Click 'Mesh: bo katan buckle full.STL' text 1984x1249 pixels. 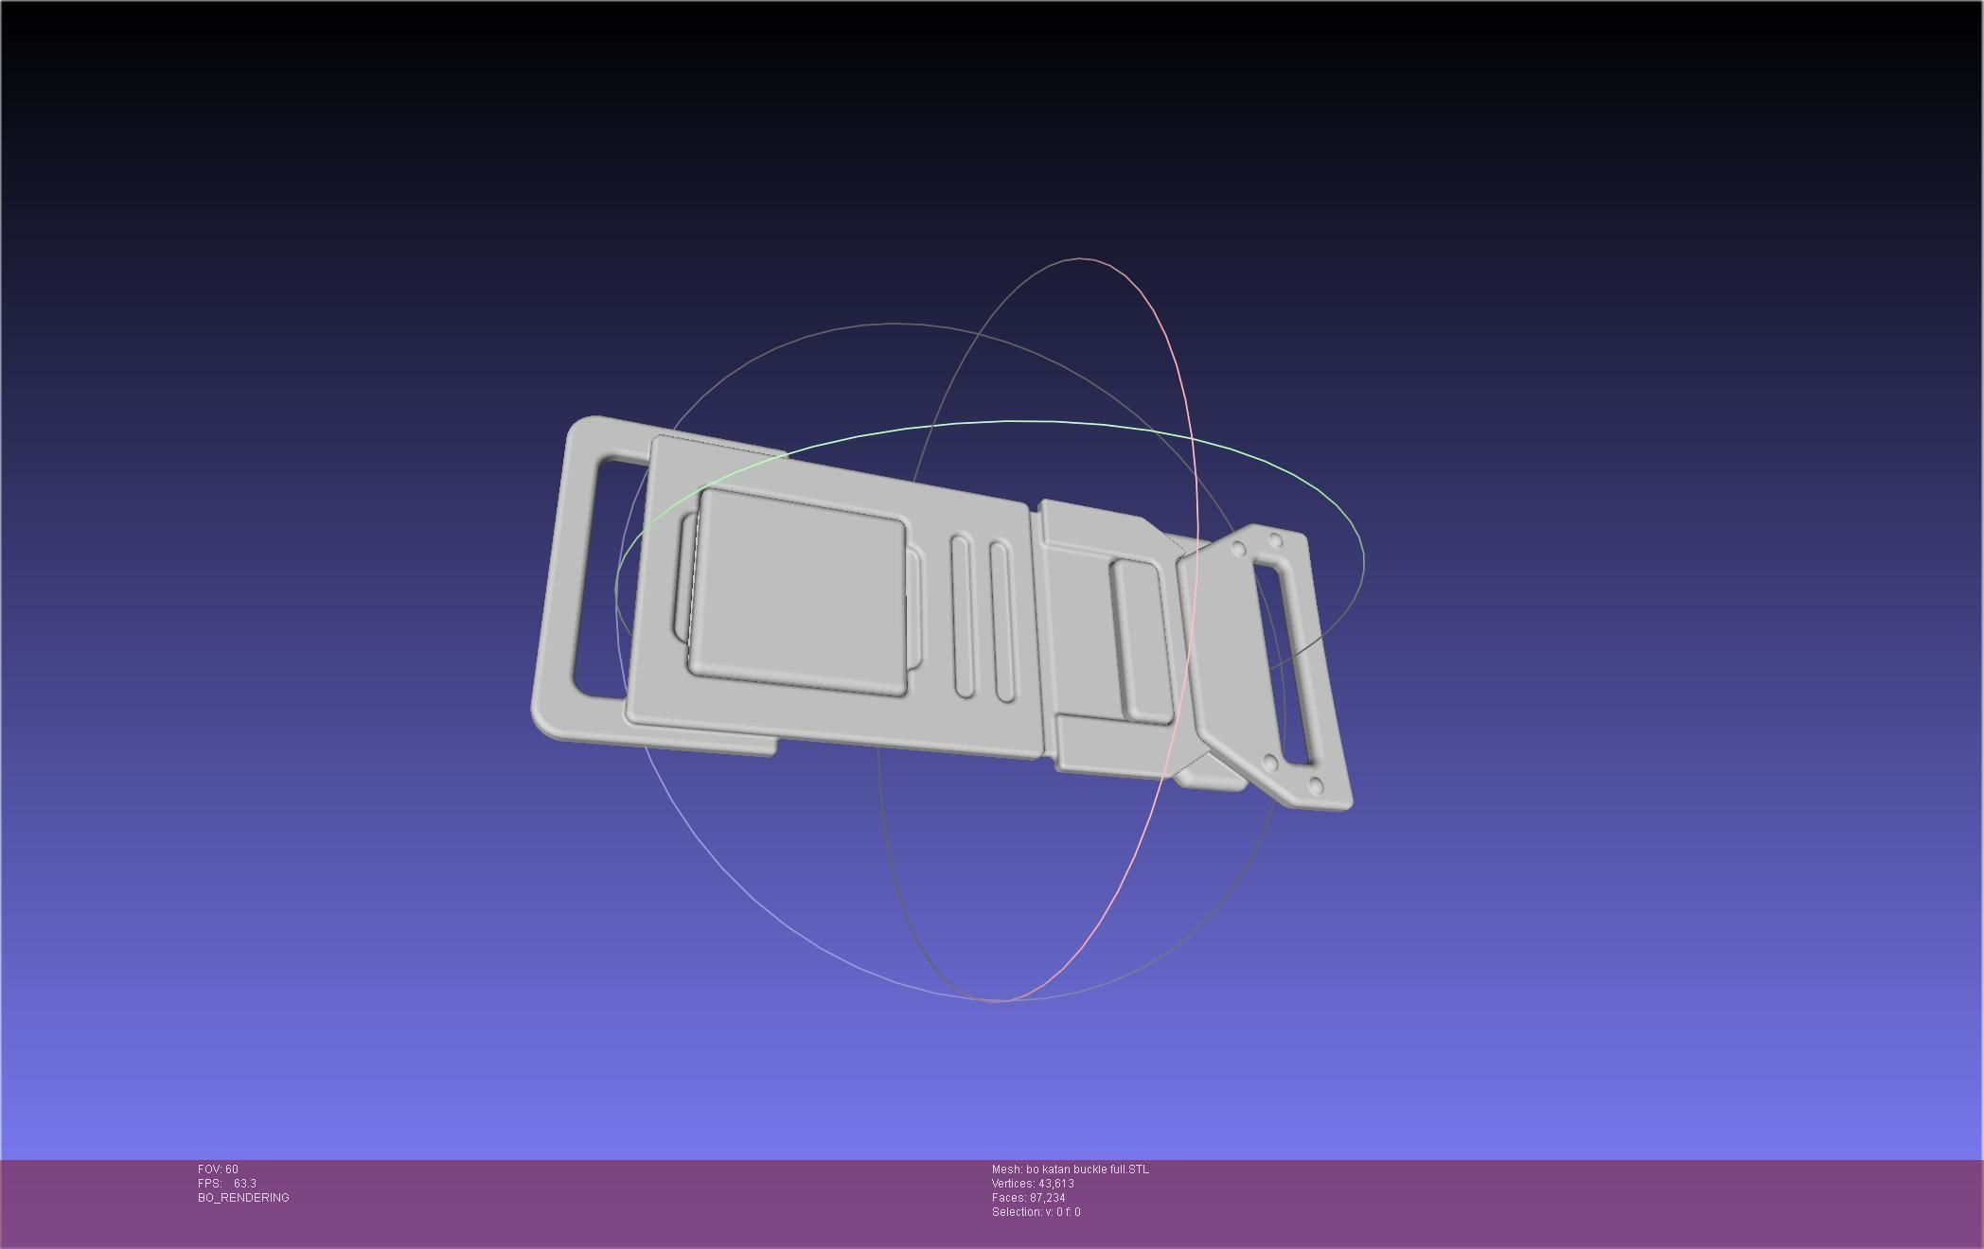(x=1071, y=1170)
